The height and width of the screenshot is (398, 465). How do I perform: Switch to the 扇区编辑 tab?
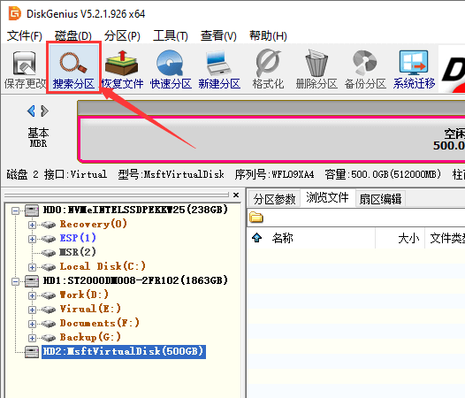pyautogui.click(x=380, y=199)
